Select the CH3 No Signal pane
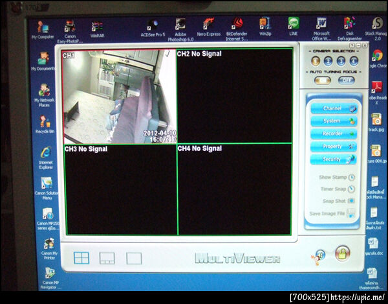388x304 pixels. 121,190
